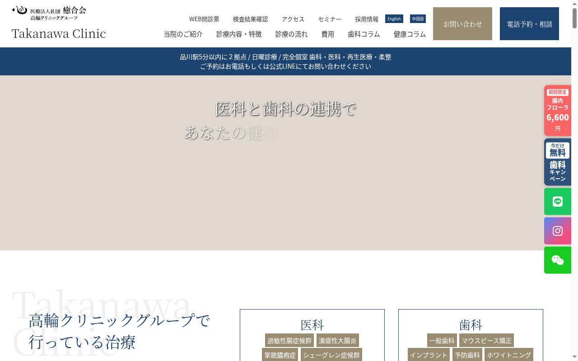Click the お問い合わせ button

[x=462, y=24]
